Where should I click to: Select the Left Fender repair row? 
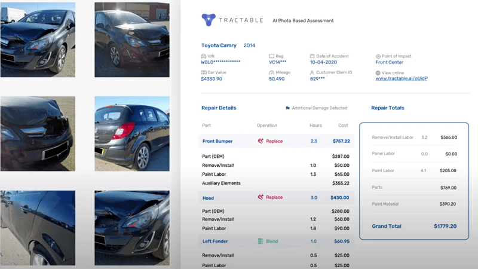(276, 242)
